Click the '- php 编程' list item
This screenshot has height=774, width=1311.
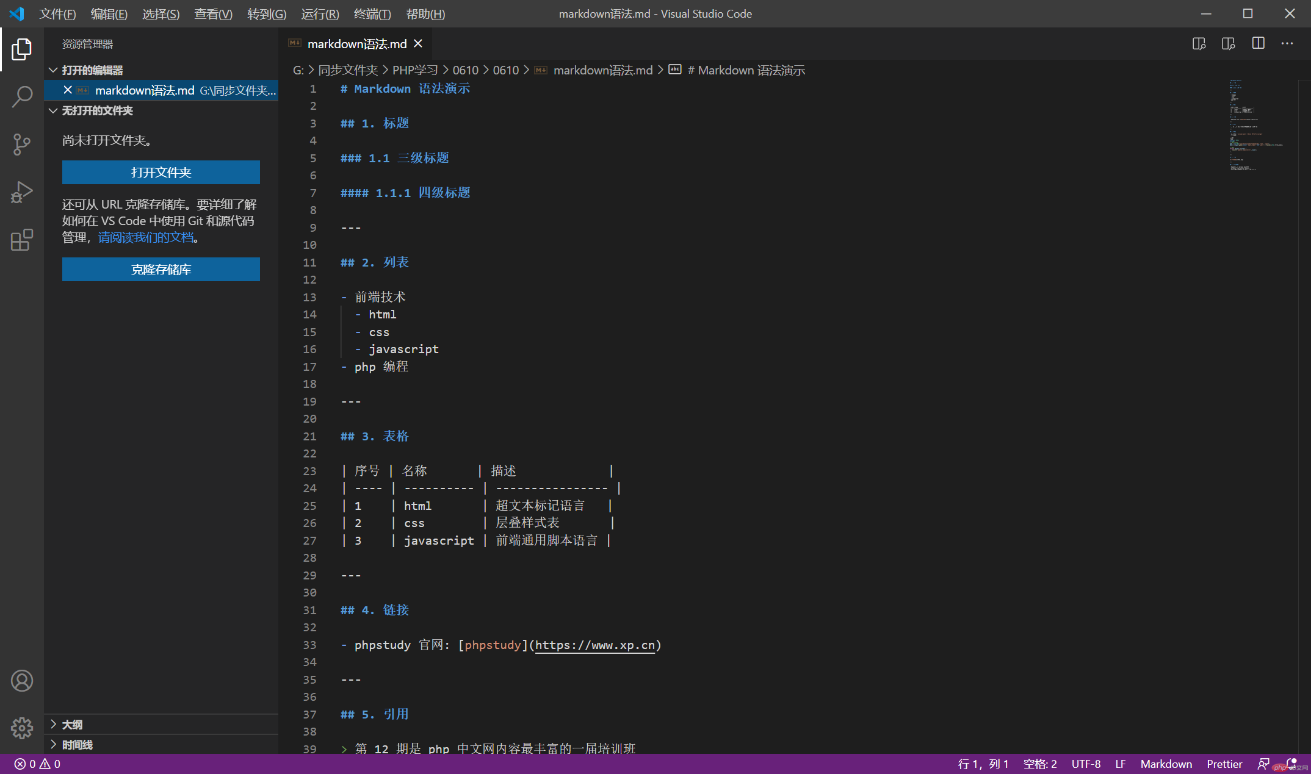click(375, 367)
